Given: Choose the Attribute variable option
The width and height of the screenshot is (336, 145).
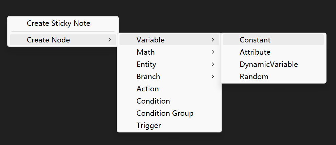Looking at the screenshot, I should [x=255, y=52].
